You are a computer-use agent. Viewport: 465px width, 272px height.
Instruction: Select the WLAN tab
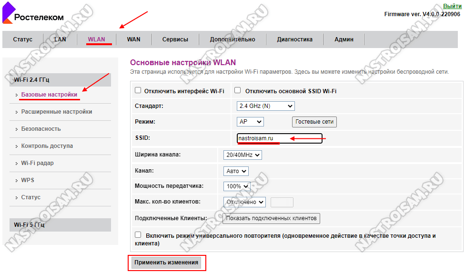pos(96,39)
